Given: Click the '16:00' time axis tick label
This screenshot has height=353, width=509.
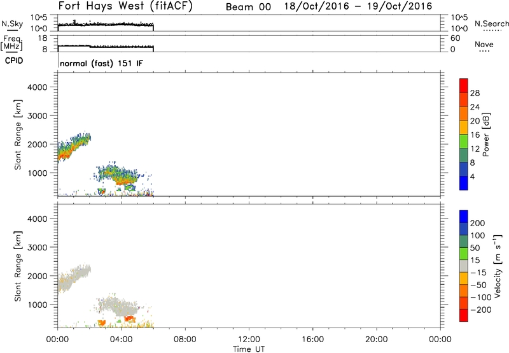Looking at the screenshot, I should coord(312,340).
